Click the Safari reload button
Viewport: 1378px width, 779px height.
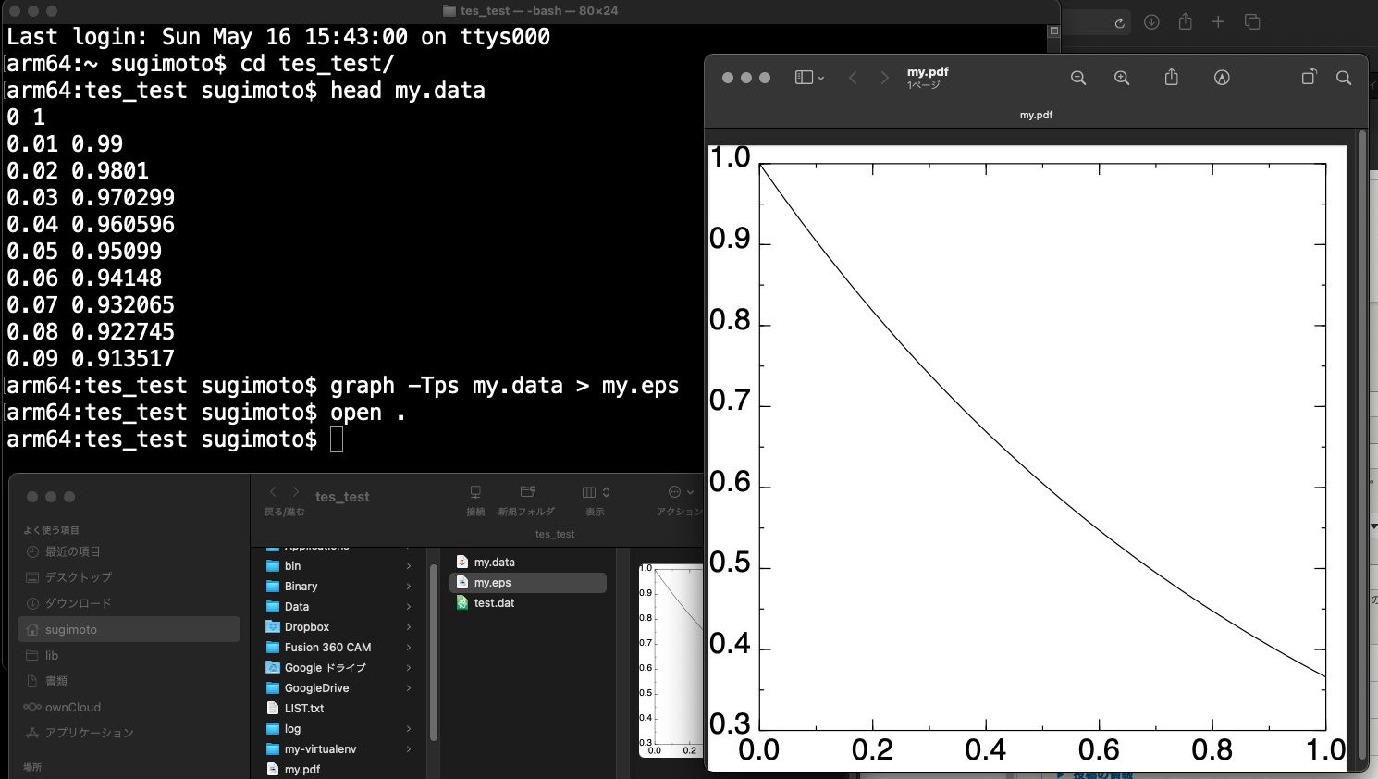1119,22
